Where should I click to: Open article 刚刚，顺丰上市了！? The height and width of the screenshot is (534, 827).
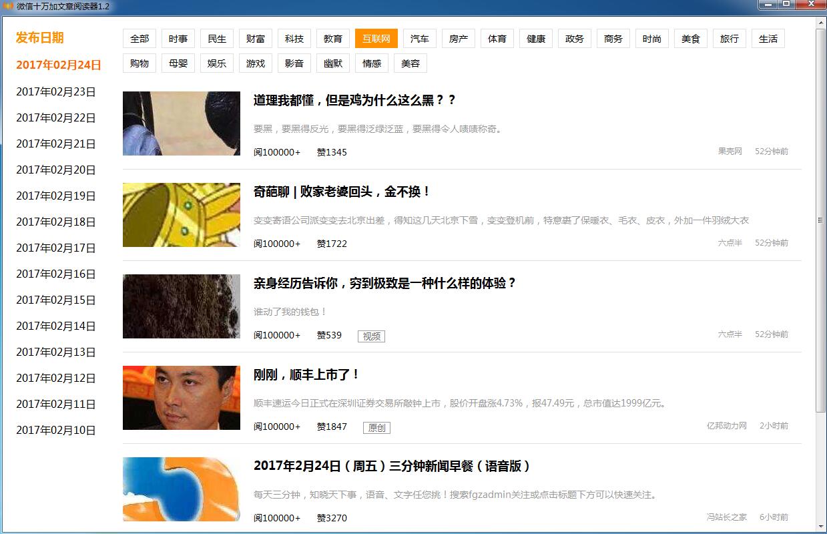(x=306, y=374)
